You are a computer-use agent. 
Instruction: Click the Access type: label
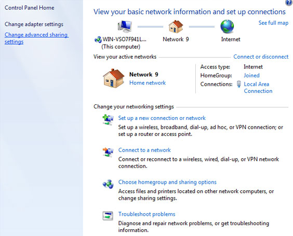pos(215,67)
